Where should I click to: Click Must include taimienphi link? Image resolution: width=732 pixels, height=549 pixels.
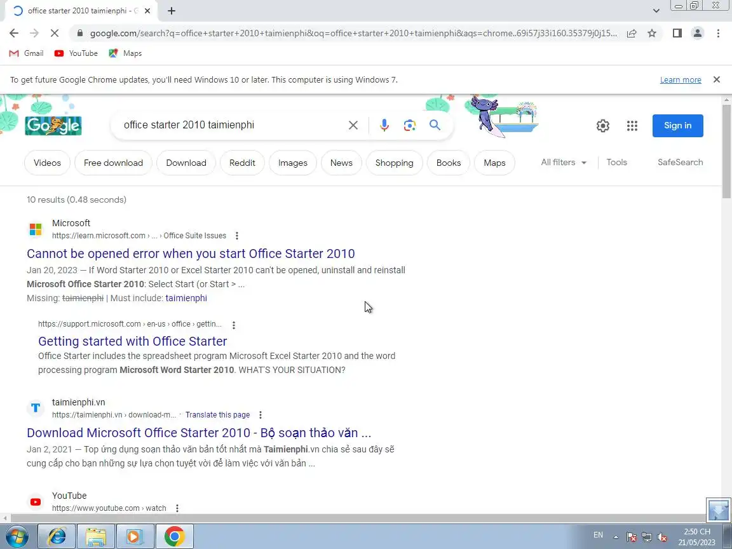pos(186,298)
